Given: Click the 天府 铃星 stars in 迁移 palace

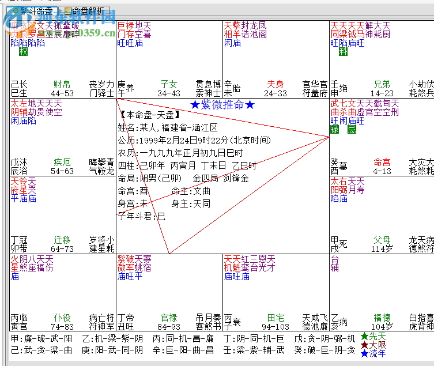Looking at the screenshot, I should click(x=19, y=186).
